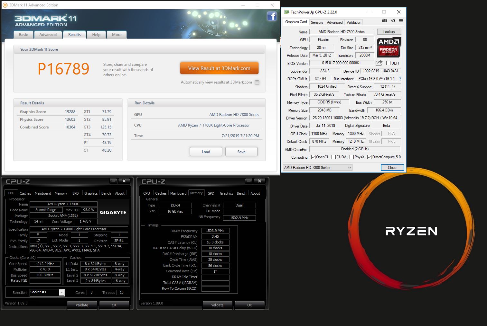The width and height of the screenshot is (487, 326).
Task: Minimize the right CPU-Z Memory window
Action: coord(249,181)
